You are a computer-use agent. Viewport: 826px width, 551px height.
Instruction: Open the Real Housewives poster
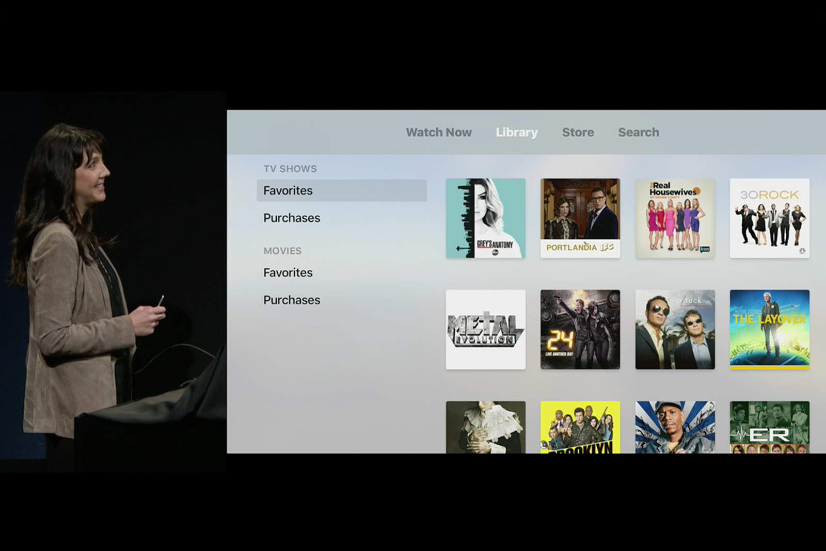pos(675,218)
